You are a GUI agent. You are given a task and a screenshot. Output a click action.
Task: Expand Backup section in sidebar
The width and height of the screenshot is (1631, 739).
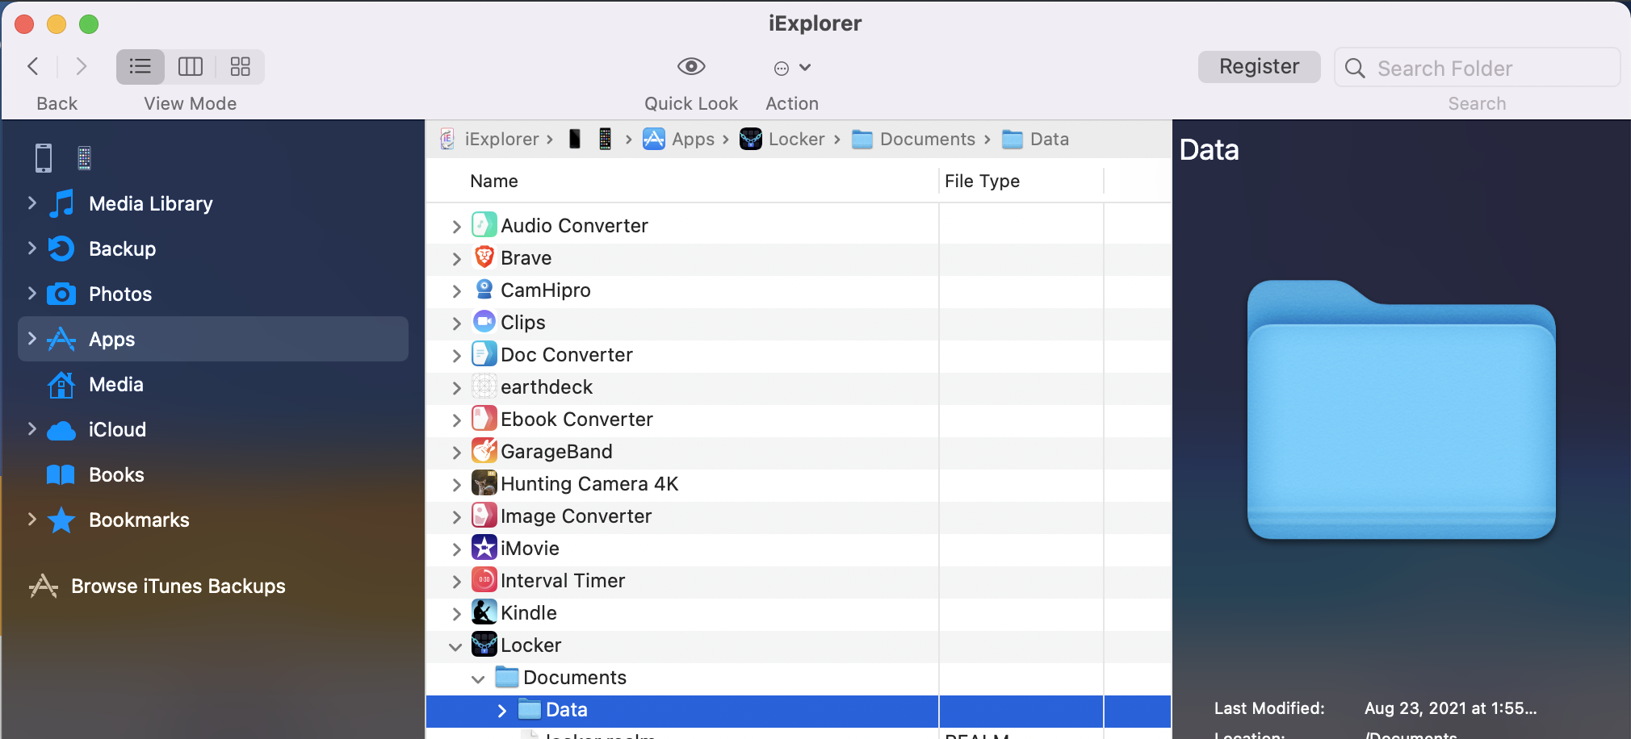(32, 248)
